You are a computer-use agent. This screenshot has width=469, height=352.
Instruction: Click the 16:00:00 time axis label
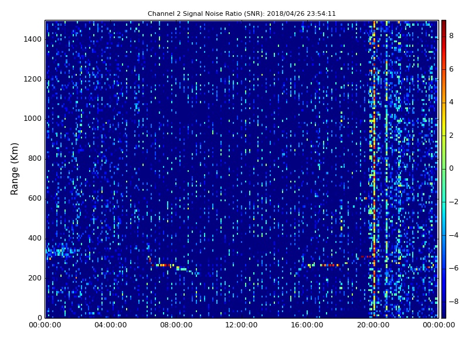pos(307,325)
